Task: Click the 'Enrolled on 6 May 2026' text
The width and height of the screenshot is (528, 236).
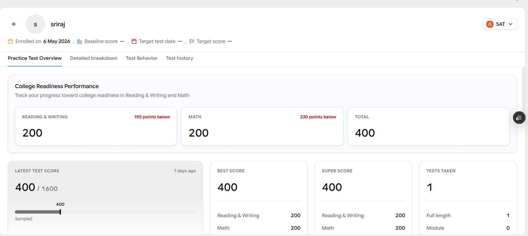Action: click(x=43, y=41)
